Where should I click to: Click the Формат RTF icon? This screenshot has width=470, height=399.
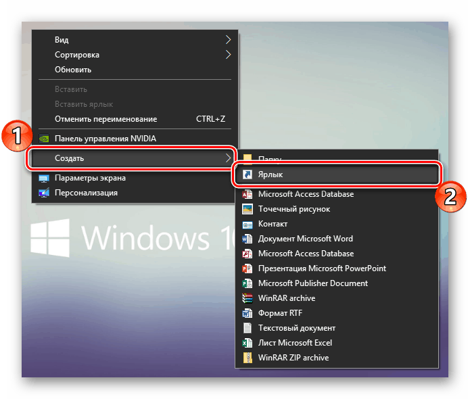[x=248, y=313]
